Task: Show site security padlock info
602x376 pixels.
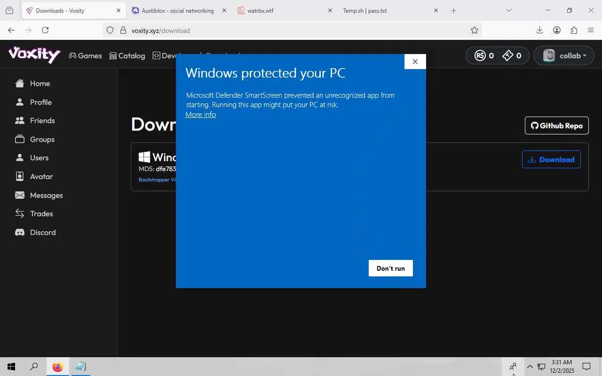Action: [x=123, y=30]
